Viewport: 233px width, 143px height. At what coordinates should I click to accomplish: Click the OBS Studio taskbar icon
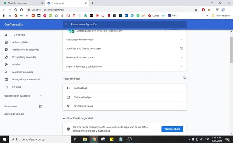tap(130, 139)
